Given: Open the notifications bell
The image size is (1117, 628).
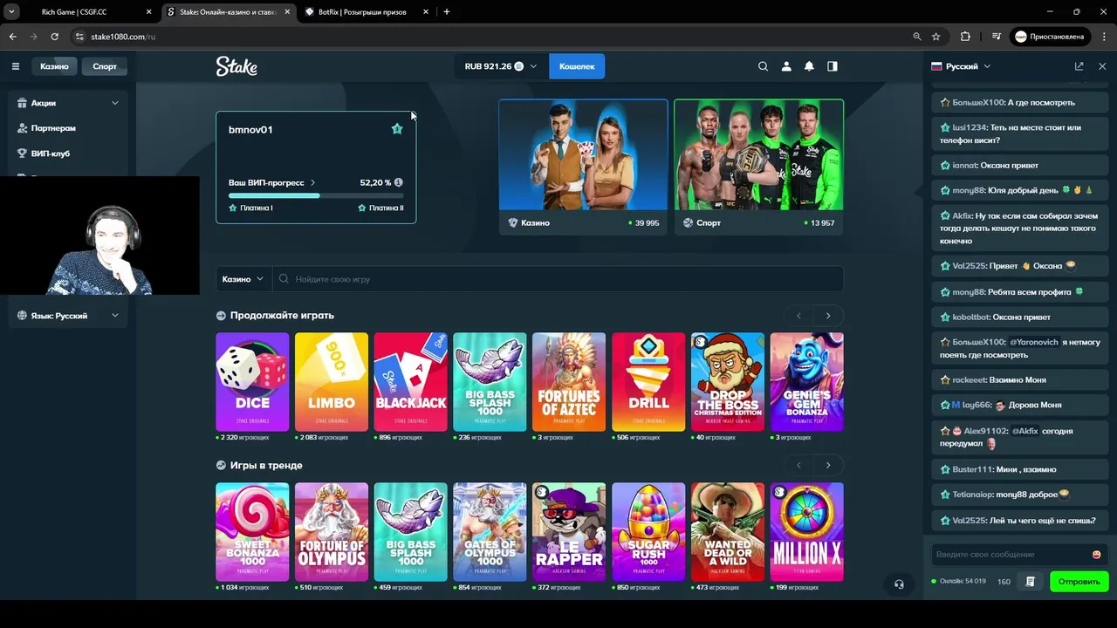Looking at the screenshot, I should (809, 66).
